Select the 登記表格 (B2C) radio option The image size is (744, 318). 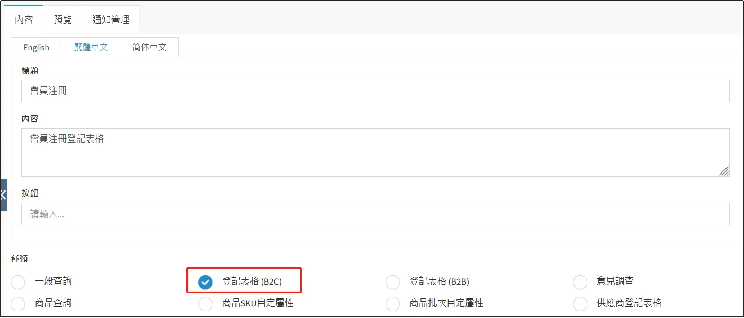pyautogui.click(x=205, y=283)
